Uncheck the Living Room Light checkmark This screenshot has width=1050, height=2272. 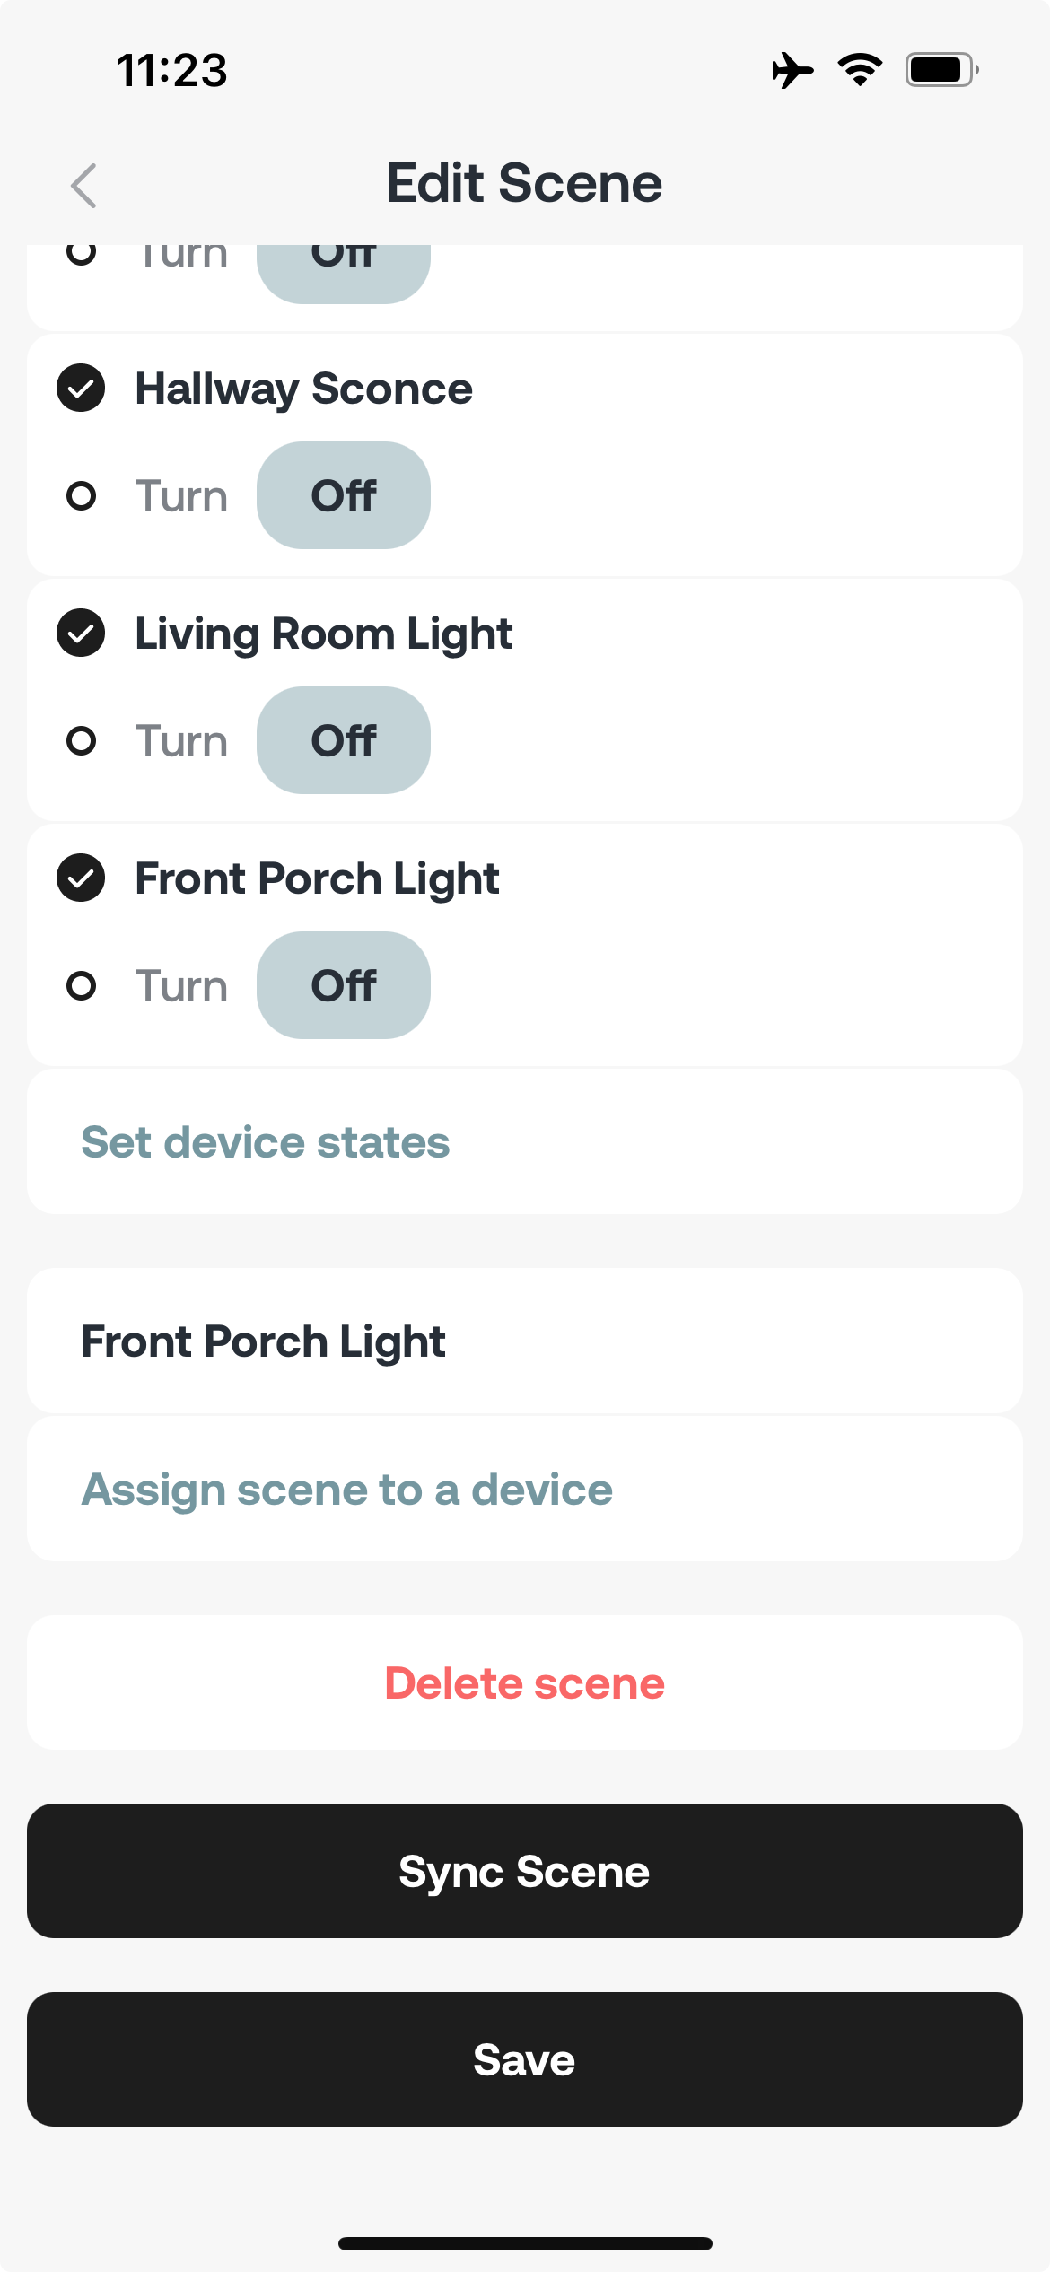click(x=81, y=633)
